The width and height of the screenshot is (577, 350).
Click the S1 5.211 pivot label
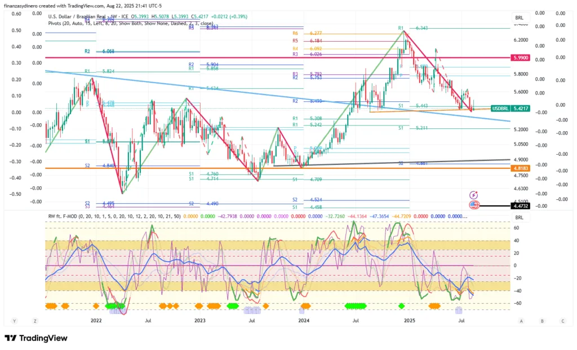click(x=413, y=128)
